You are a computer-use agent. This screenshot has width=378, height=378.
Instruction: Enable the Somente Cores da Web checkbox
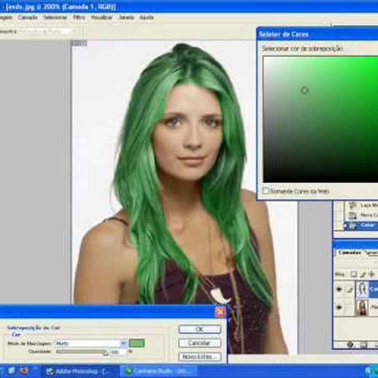[x=266, y=191]
